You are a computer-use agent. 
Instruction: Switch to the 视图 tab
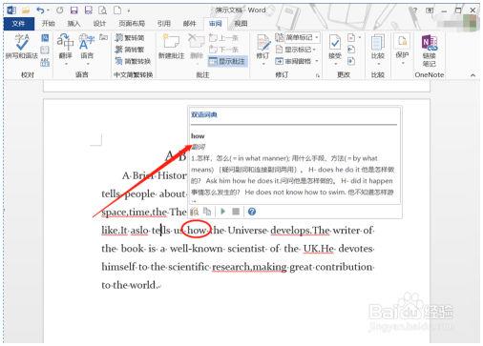[241, 24]
